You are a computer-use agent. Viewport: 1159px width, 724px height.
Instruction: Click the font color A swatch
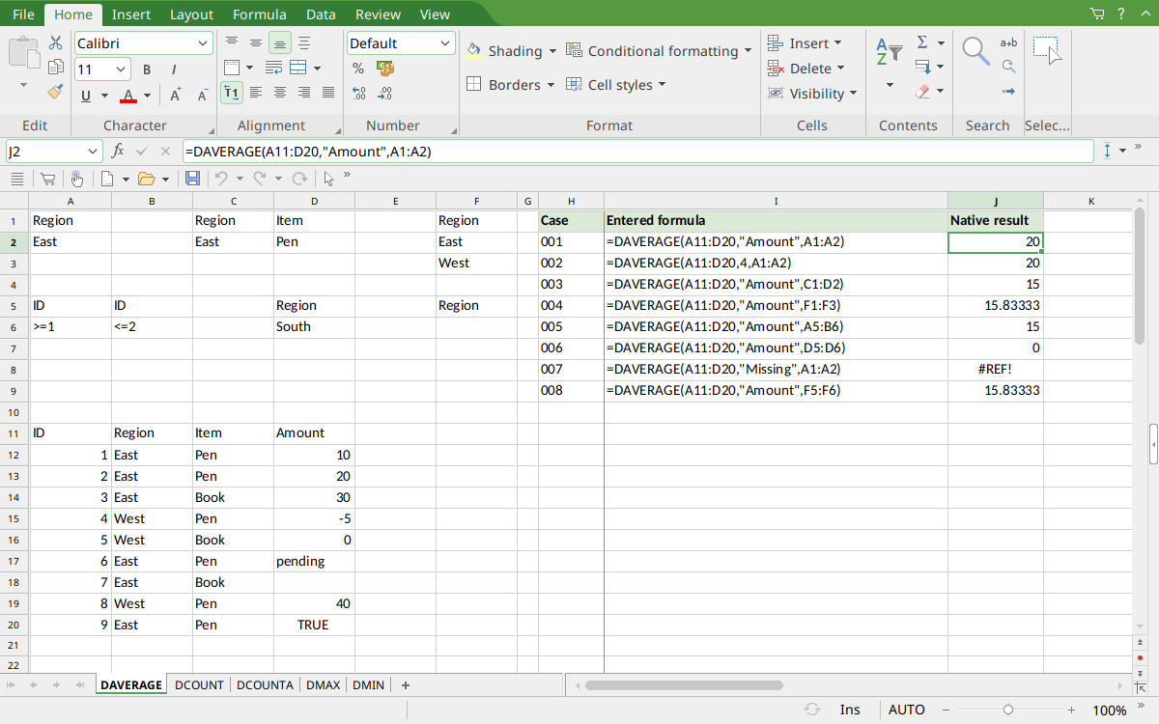click(x=127, y=96)
